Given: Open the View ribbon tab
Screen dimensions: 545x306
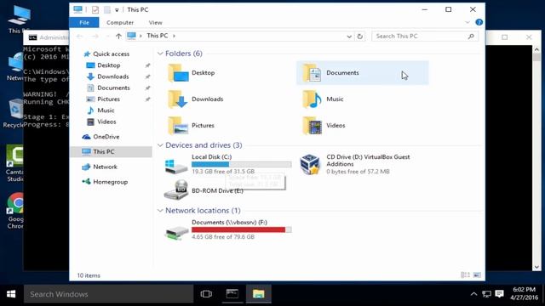Looking at the screenshot, I should [x=155, y=23].
